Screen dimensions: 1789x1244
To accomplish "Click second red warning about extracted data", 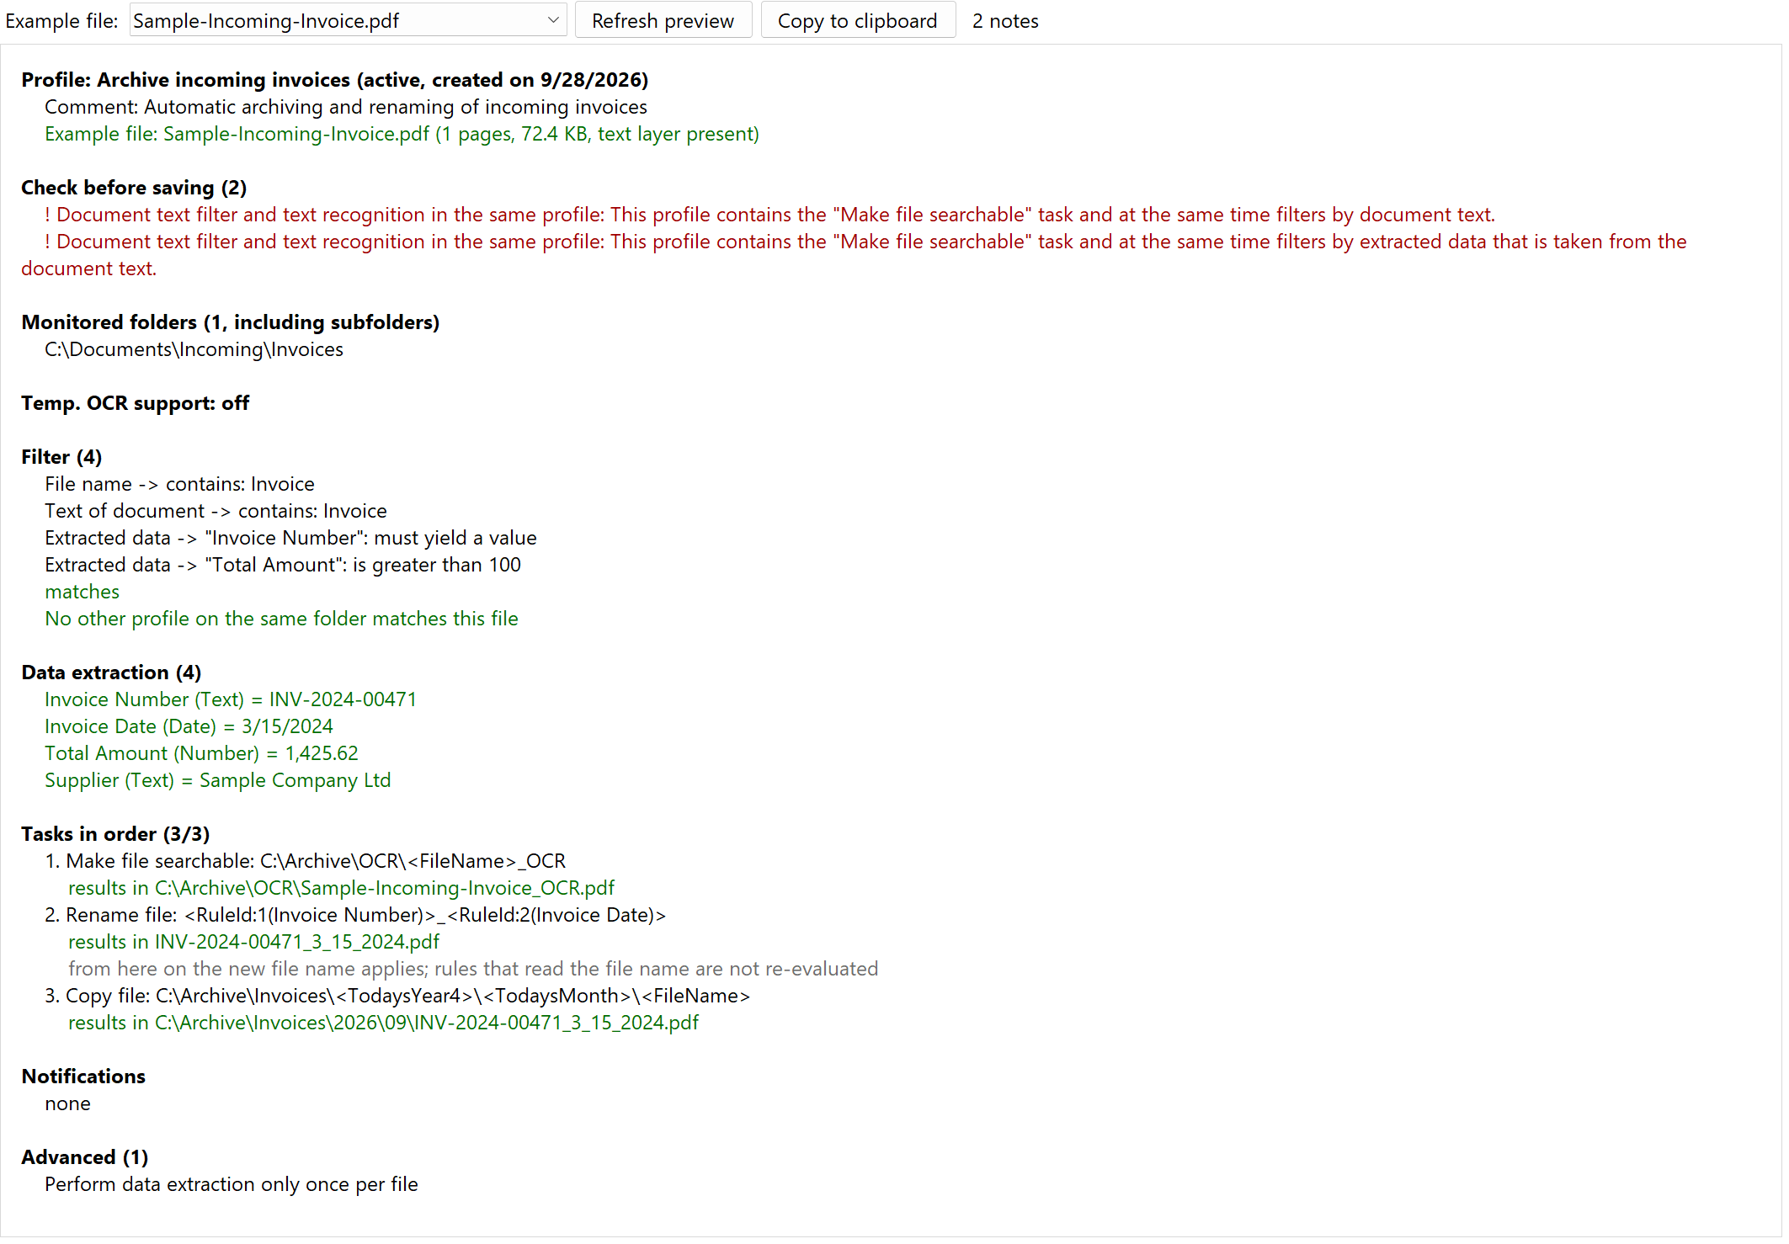I will coord(854,255).
